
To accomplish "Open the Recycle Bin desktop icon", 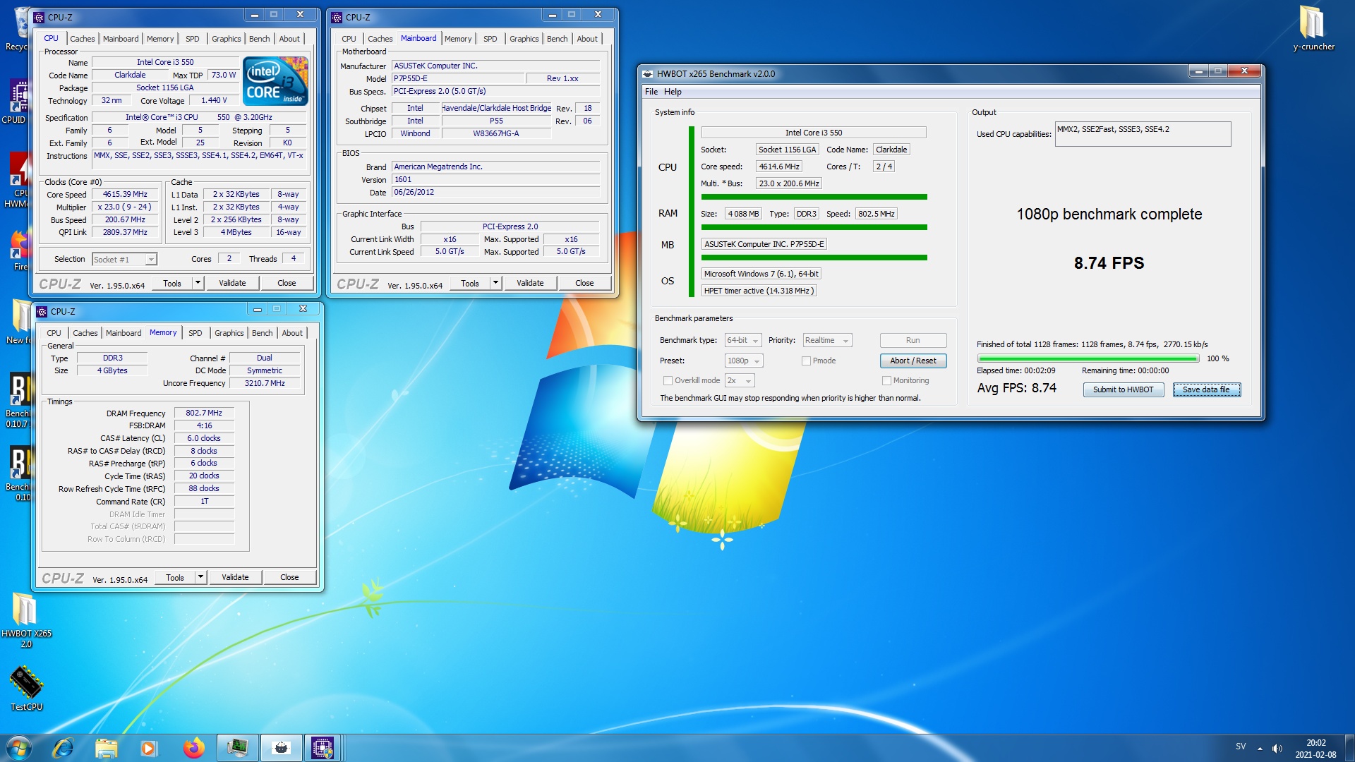I will (x=17, y=30).
